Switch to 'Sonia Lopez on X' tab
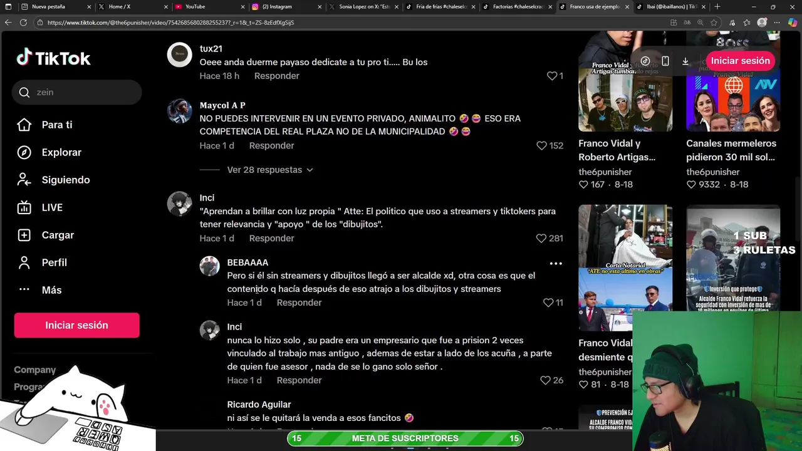This screenshot has height=451, width=802. coord(364,6)
